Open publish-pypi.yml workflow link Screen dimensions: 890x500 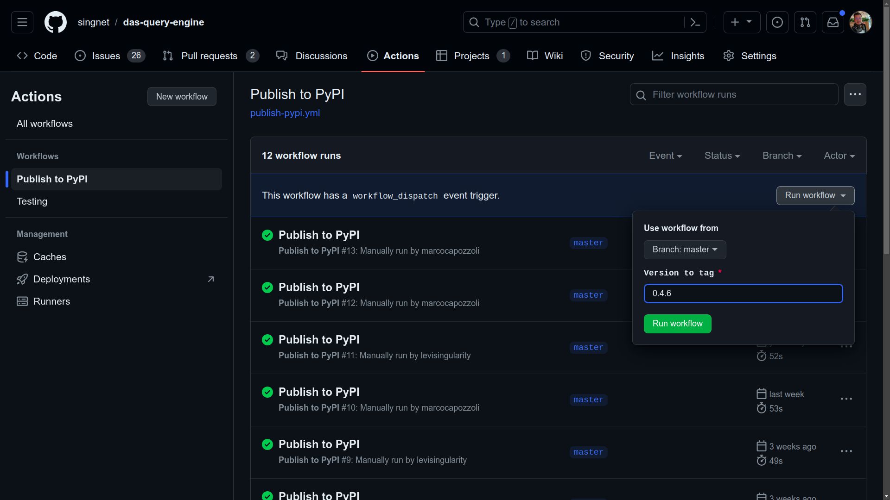(285, 112)
